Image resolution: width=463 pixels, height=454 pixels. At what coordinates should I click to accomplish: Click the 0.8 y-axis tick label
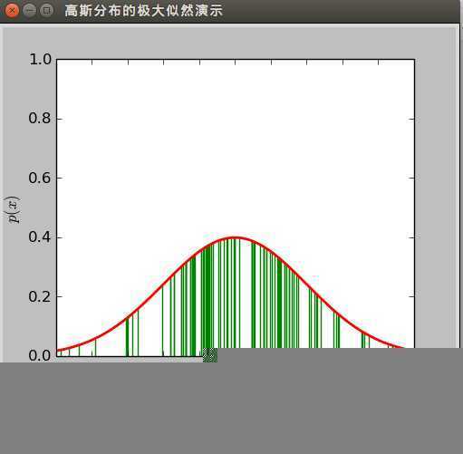click(40, 118)
